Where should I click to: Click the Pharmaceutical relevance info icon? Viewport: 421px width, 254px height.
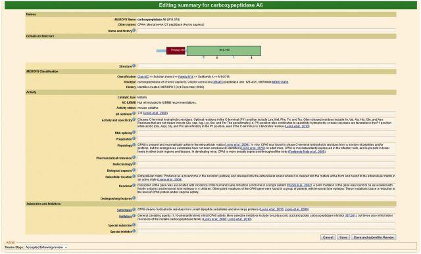tap(134, 158)
